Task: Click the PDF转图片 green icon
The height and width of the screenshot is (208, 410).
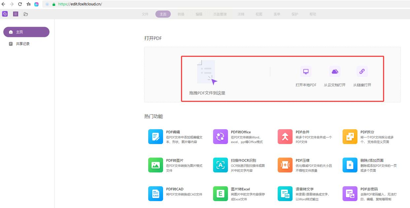Action: click(155, 165)
